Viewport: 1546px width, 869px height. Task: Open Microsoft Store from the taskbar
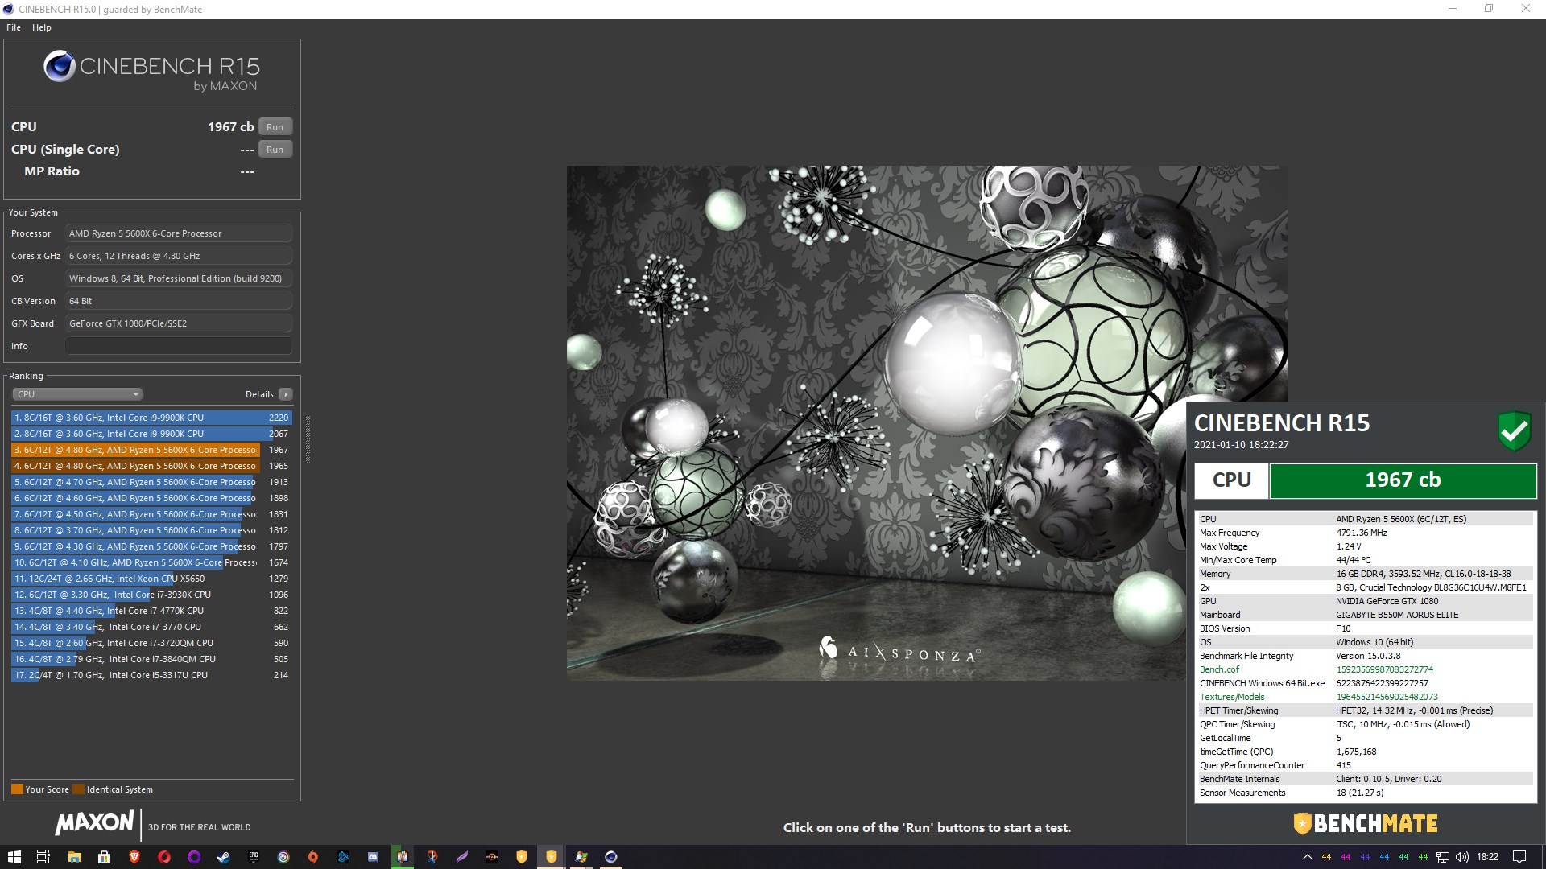tap(104, 857)
